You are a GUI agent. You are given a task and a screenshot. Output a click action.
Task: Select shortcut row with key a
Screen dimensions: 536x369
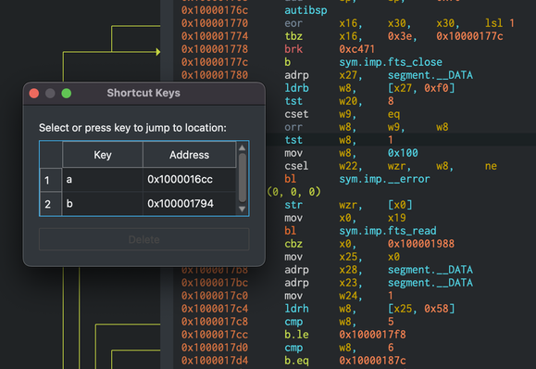[x=138, y=179]
